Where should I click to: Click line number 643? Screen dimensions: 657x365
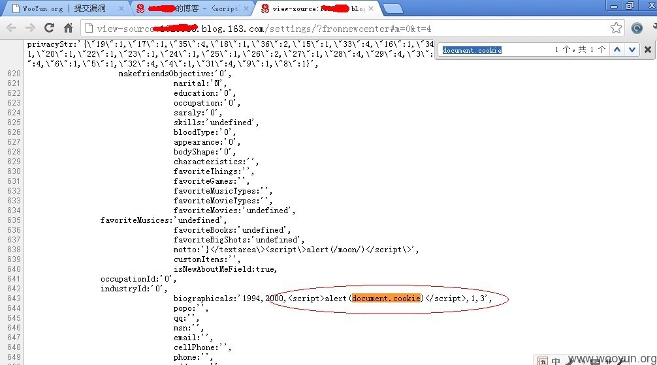tap(14, 299)
